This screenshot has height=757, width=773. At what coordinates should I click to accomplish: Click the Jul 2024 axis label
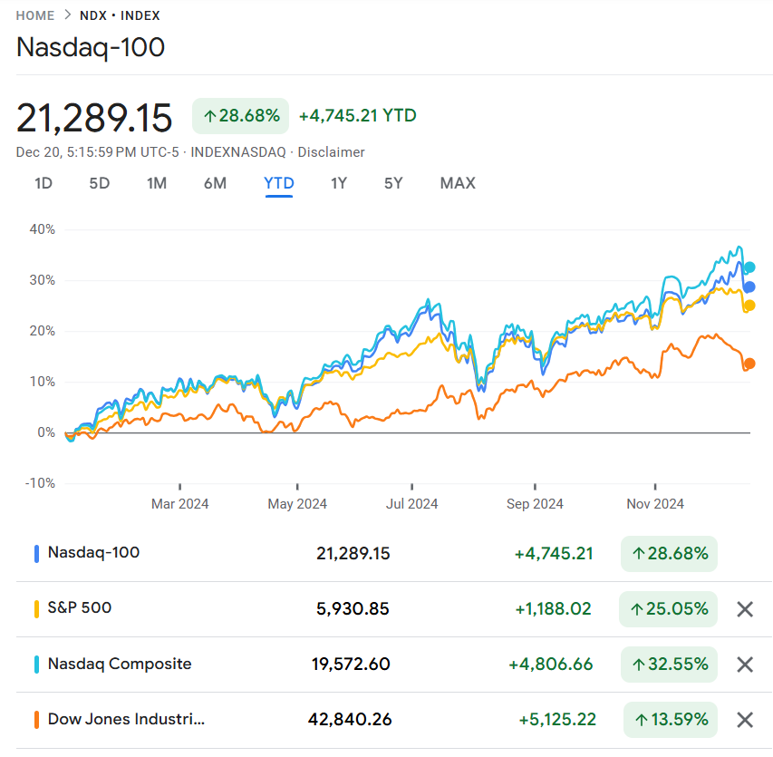click(411, 504)
